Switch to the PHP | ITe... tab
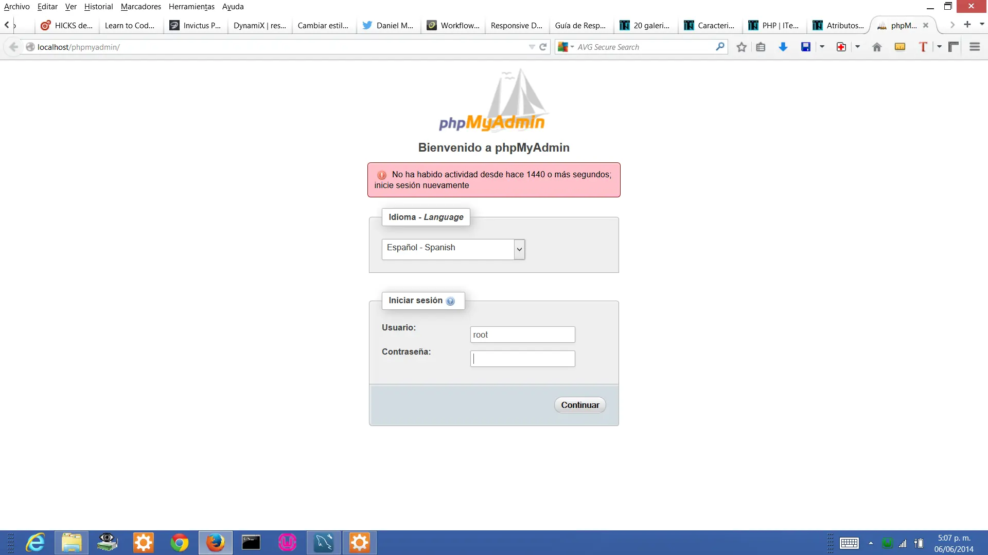The height and width of the screenshot is (555, 988). click(774, 25)
